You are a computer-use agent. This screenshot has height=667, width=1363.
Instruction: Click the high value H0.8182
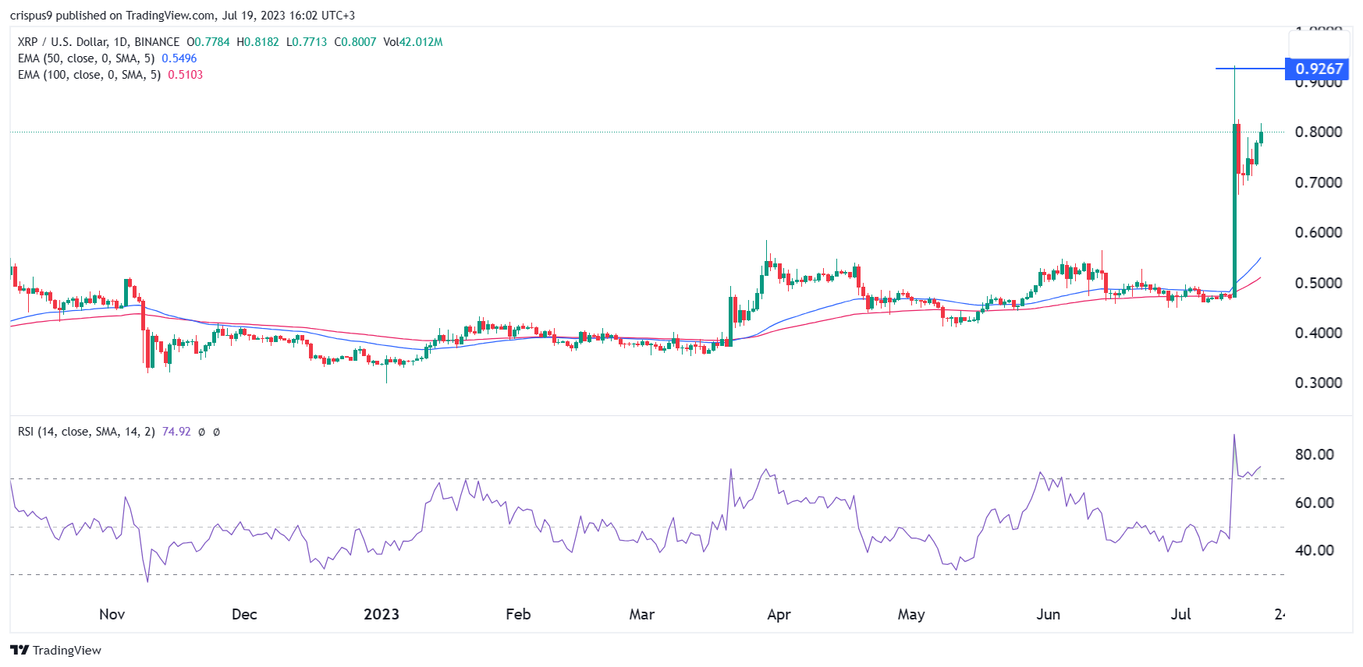click(x=257, y=42)
